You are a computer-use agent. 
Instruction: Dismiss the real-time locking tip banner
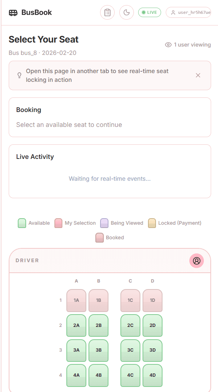(x=198, y=75)
